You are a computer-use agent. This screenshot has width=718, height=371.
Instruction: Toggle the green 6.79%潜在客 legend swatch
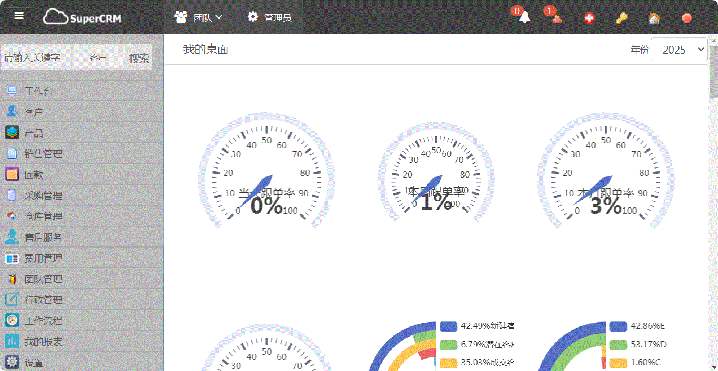(448, 344)
